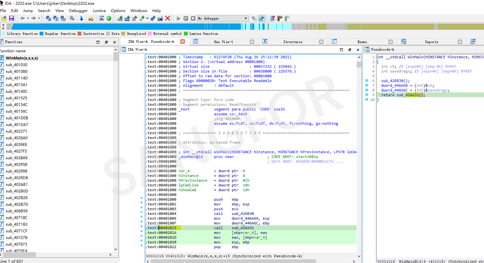Click the breakpoint list toolbar icon
The height and width of the screenshot is (263, 484).
[273, 18]
